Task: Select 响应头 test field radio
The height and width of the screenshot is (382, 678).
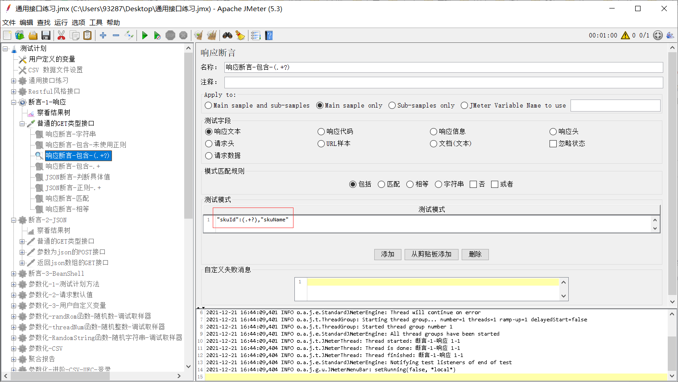Action: 564,131
